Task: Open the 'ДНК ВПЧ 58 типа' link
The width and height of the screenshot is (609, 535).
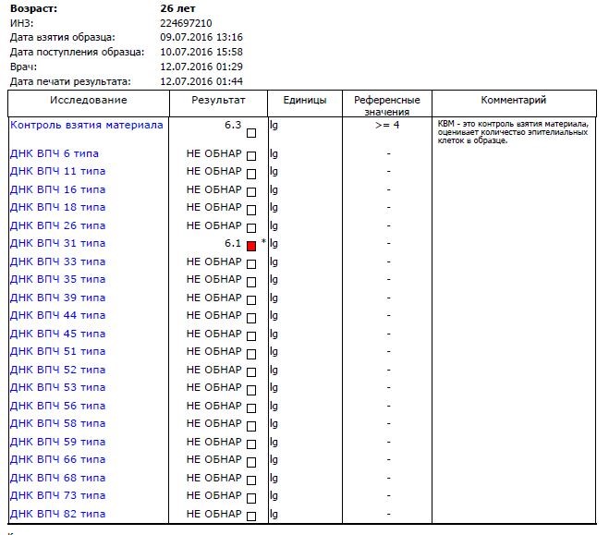Action: point(57,423)
